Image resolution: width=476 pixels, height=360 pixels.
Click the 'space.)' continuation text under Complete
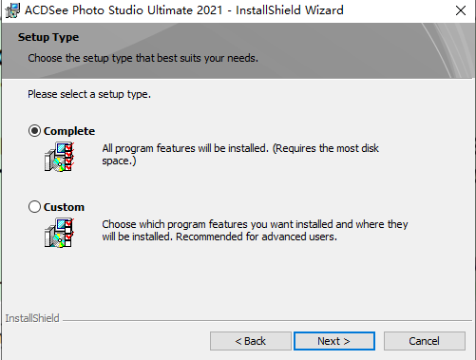coord(119,161)
